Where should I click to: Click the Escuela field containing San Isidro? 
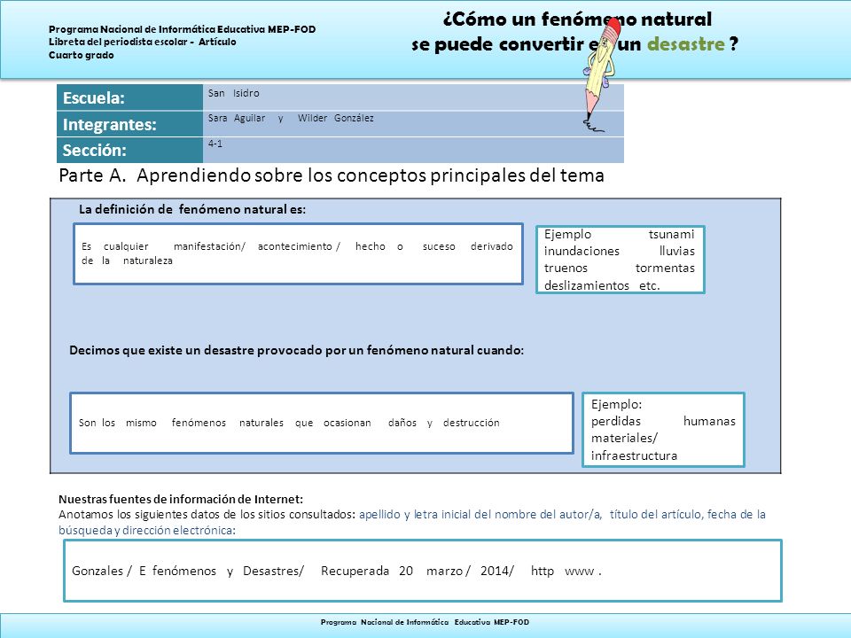[413, 97]
